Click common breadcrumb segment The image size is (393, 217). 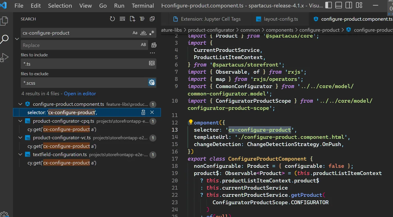pyautogui.click(x=250, y=30)
